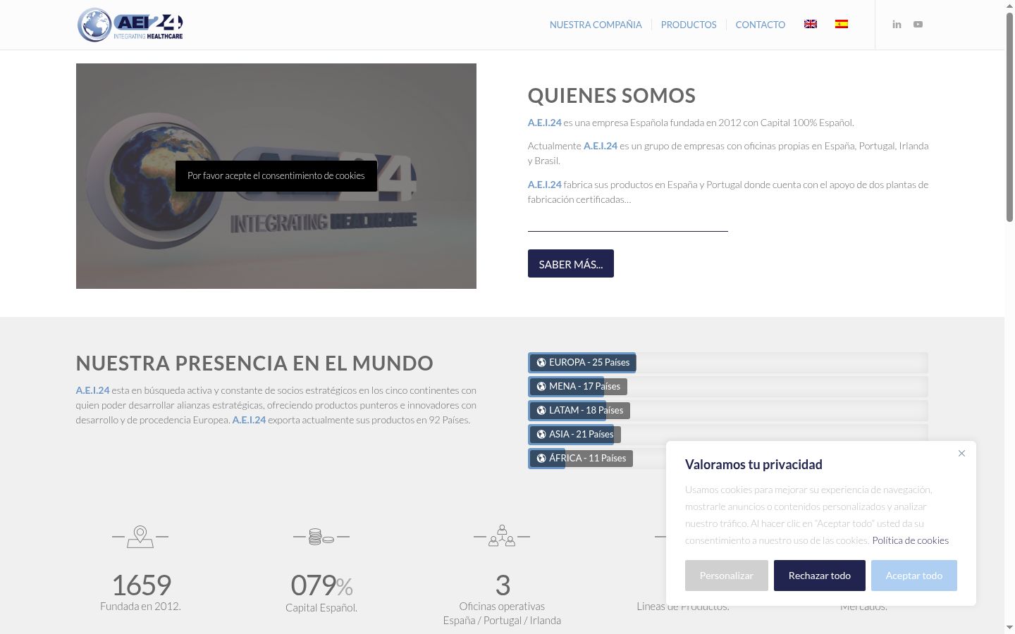Click the globe icon beside ASIA
Viewport: 1015px width, 634px height.
coord(541,435)
